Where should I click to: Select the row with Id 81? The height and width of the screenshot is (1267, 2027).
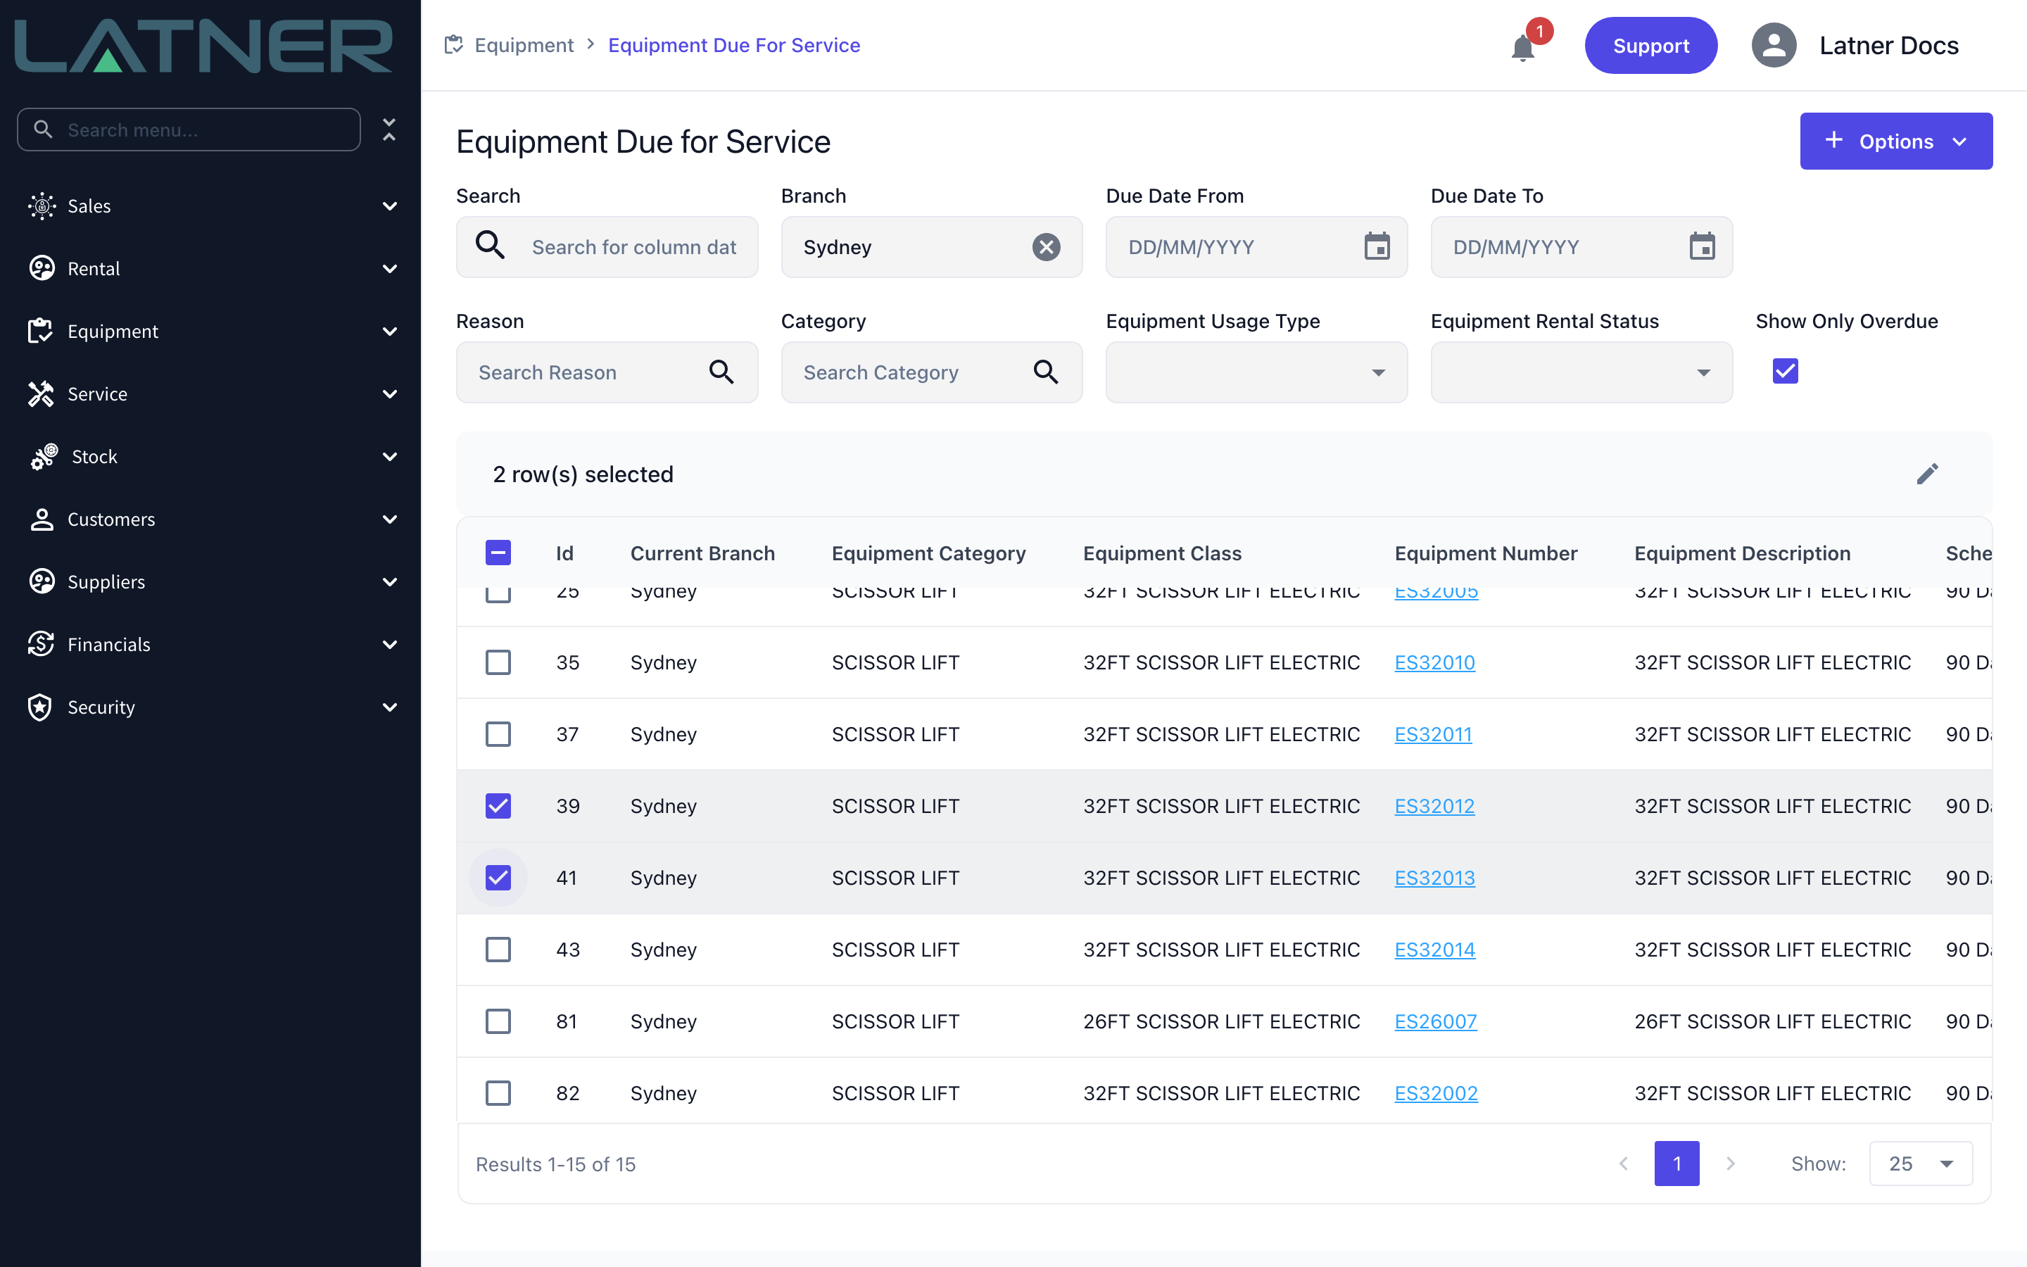(x=498, y=1021)
